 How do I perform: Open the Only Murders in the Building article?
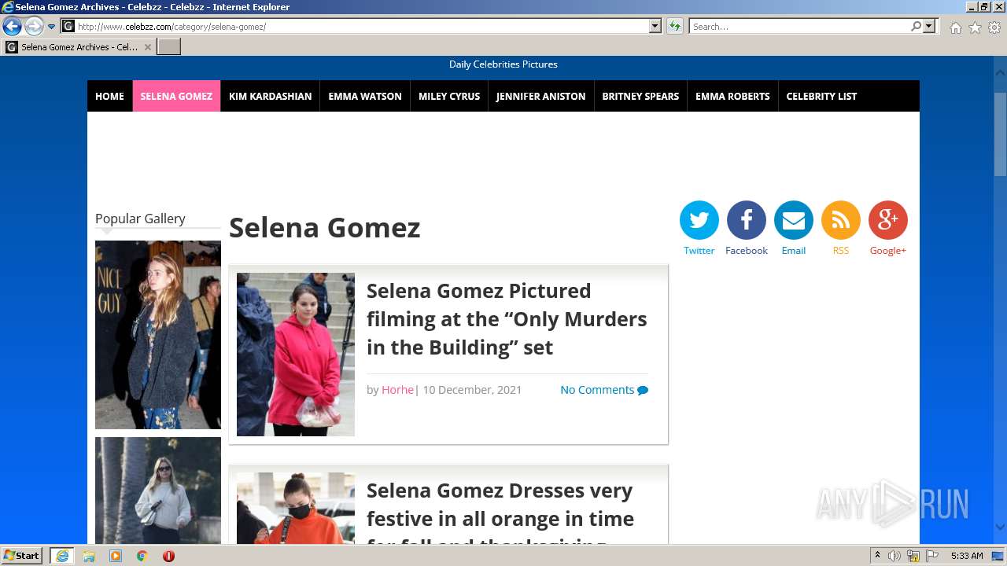pos(507,319)
